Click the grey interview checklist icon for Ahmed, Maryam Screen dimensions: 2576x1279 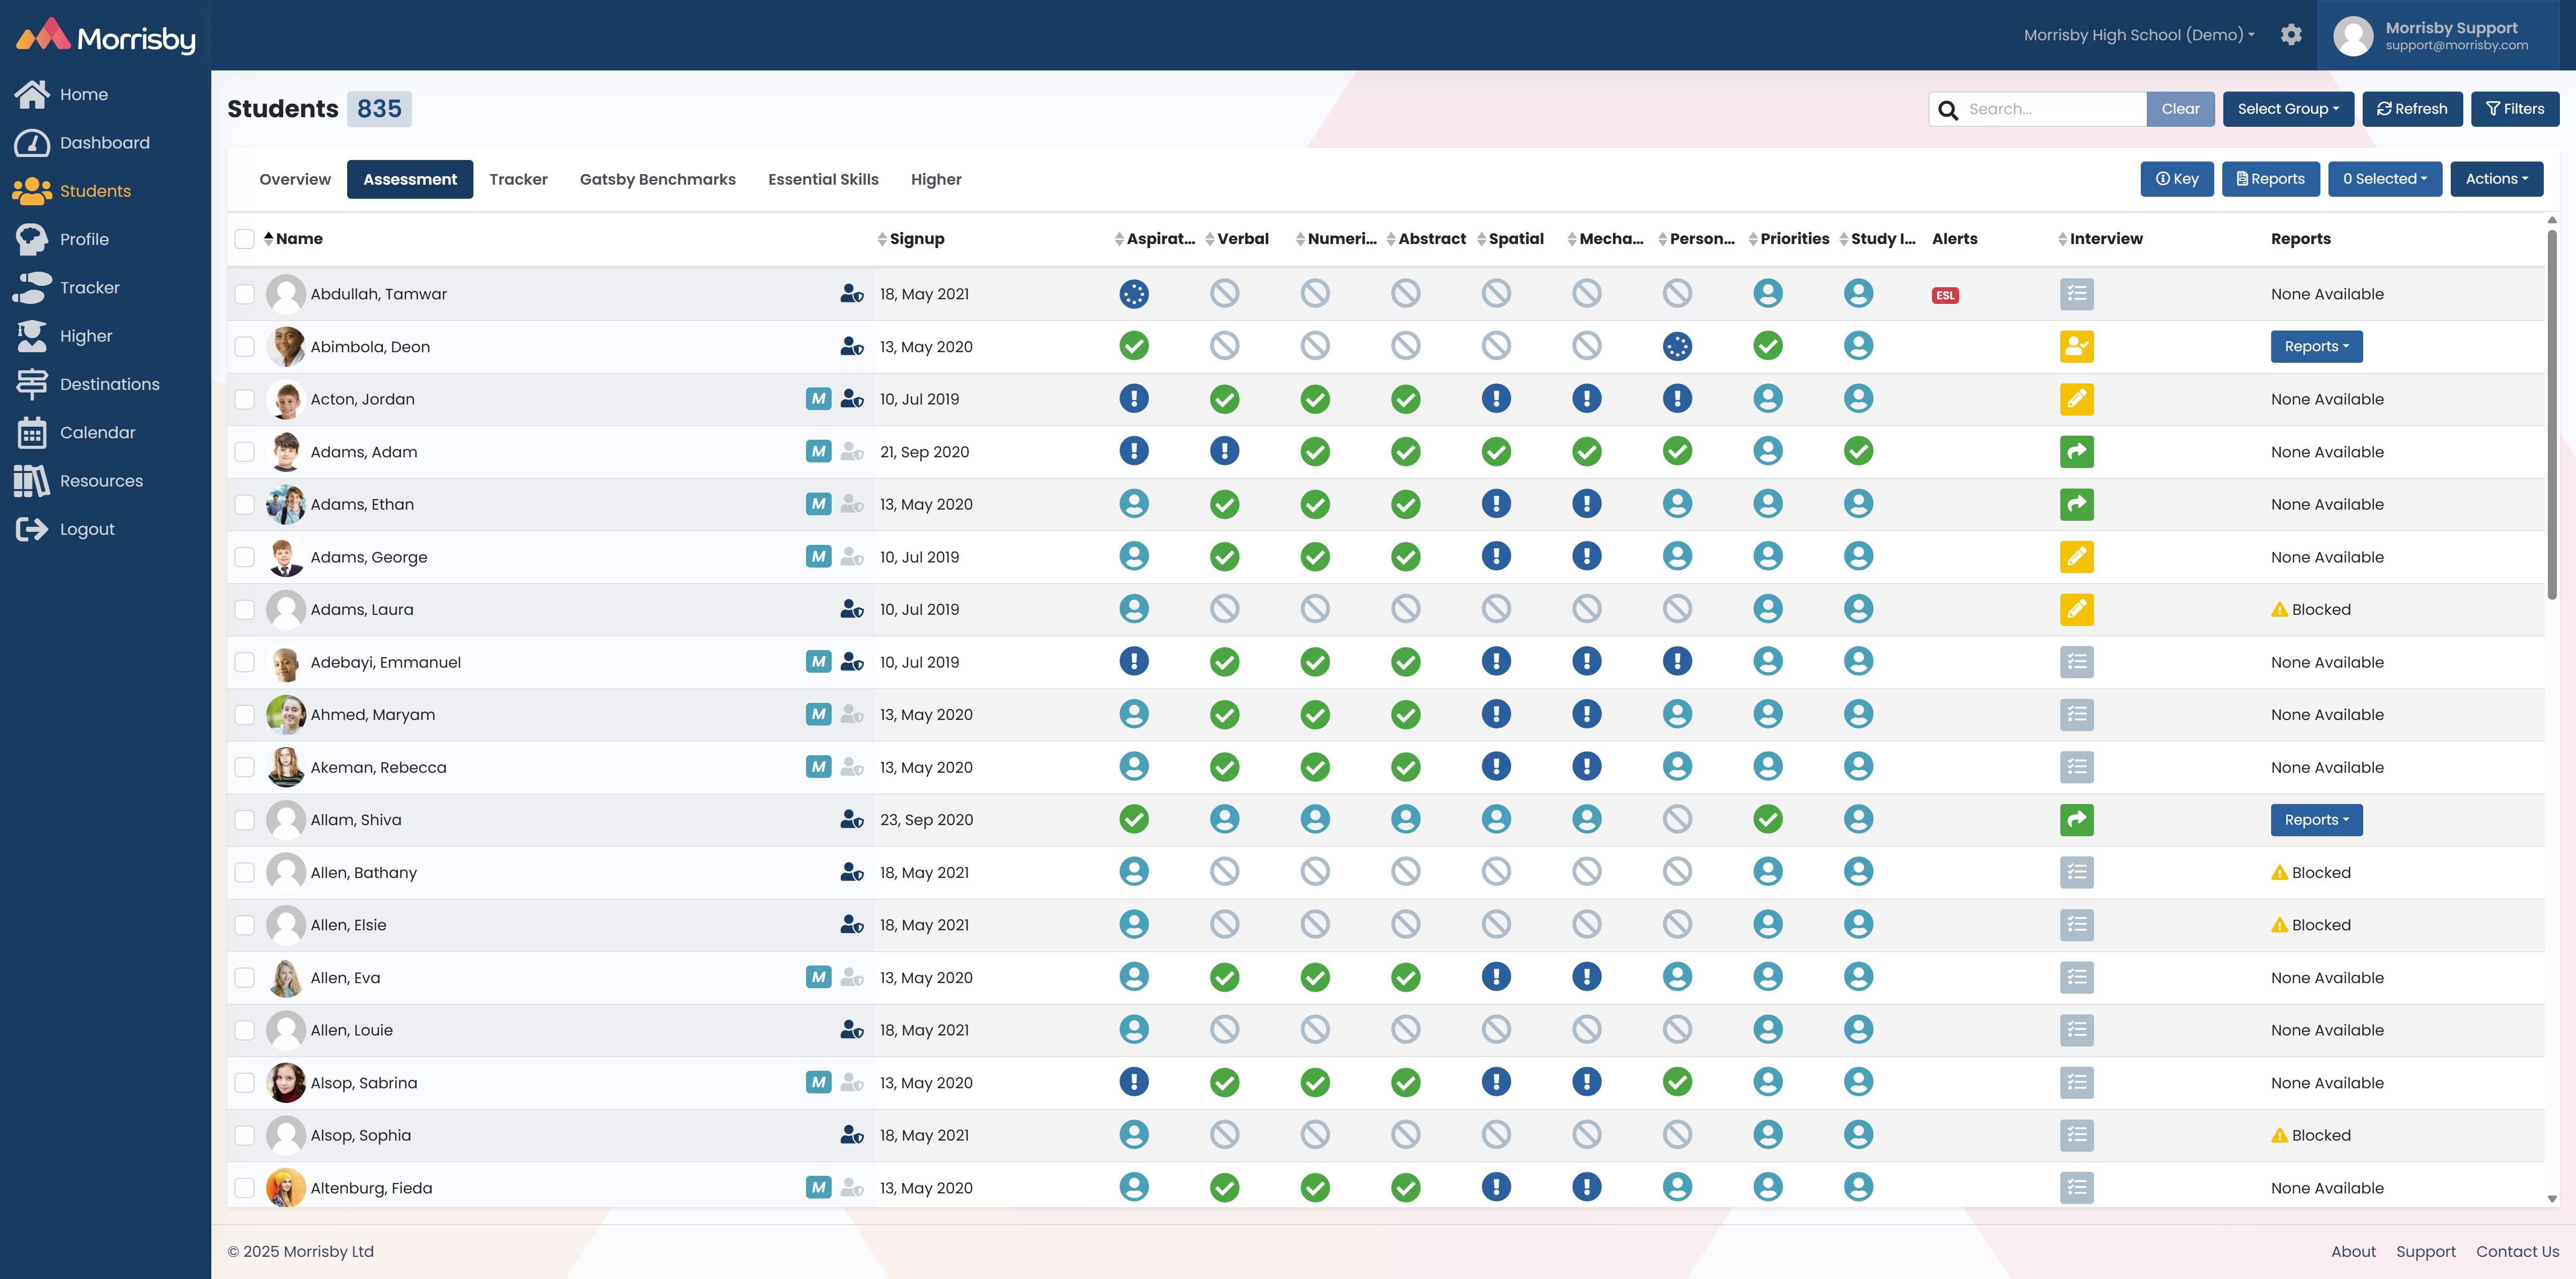tap(2076, 715)
